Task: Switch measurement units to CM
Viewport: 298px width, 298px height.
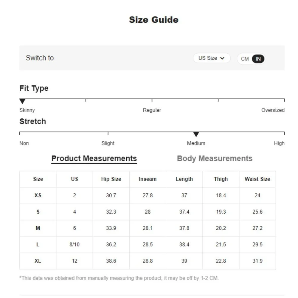Action: (245, 59)
